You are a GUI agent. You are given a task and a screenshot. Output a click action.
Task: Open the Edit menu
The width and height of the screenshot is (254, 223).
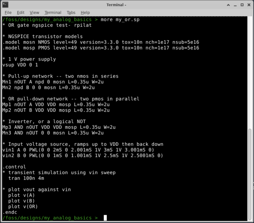pos(21,12)
